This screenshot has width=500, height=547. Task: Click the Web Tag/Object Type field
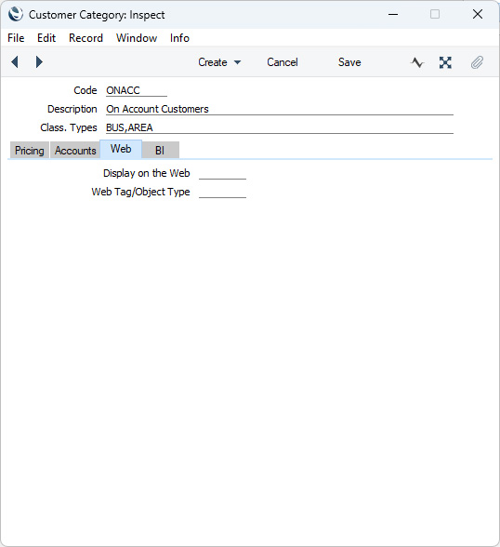[222, 192]
